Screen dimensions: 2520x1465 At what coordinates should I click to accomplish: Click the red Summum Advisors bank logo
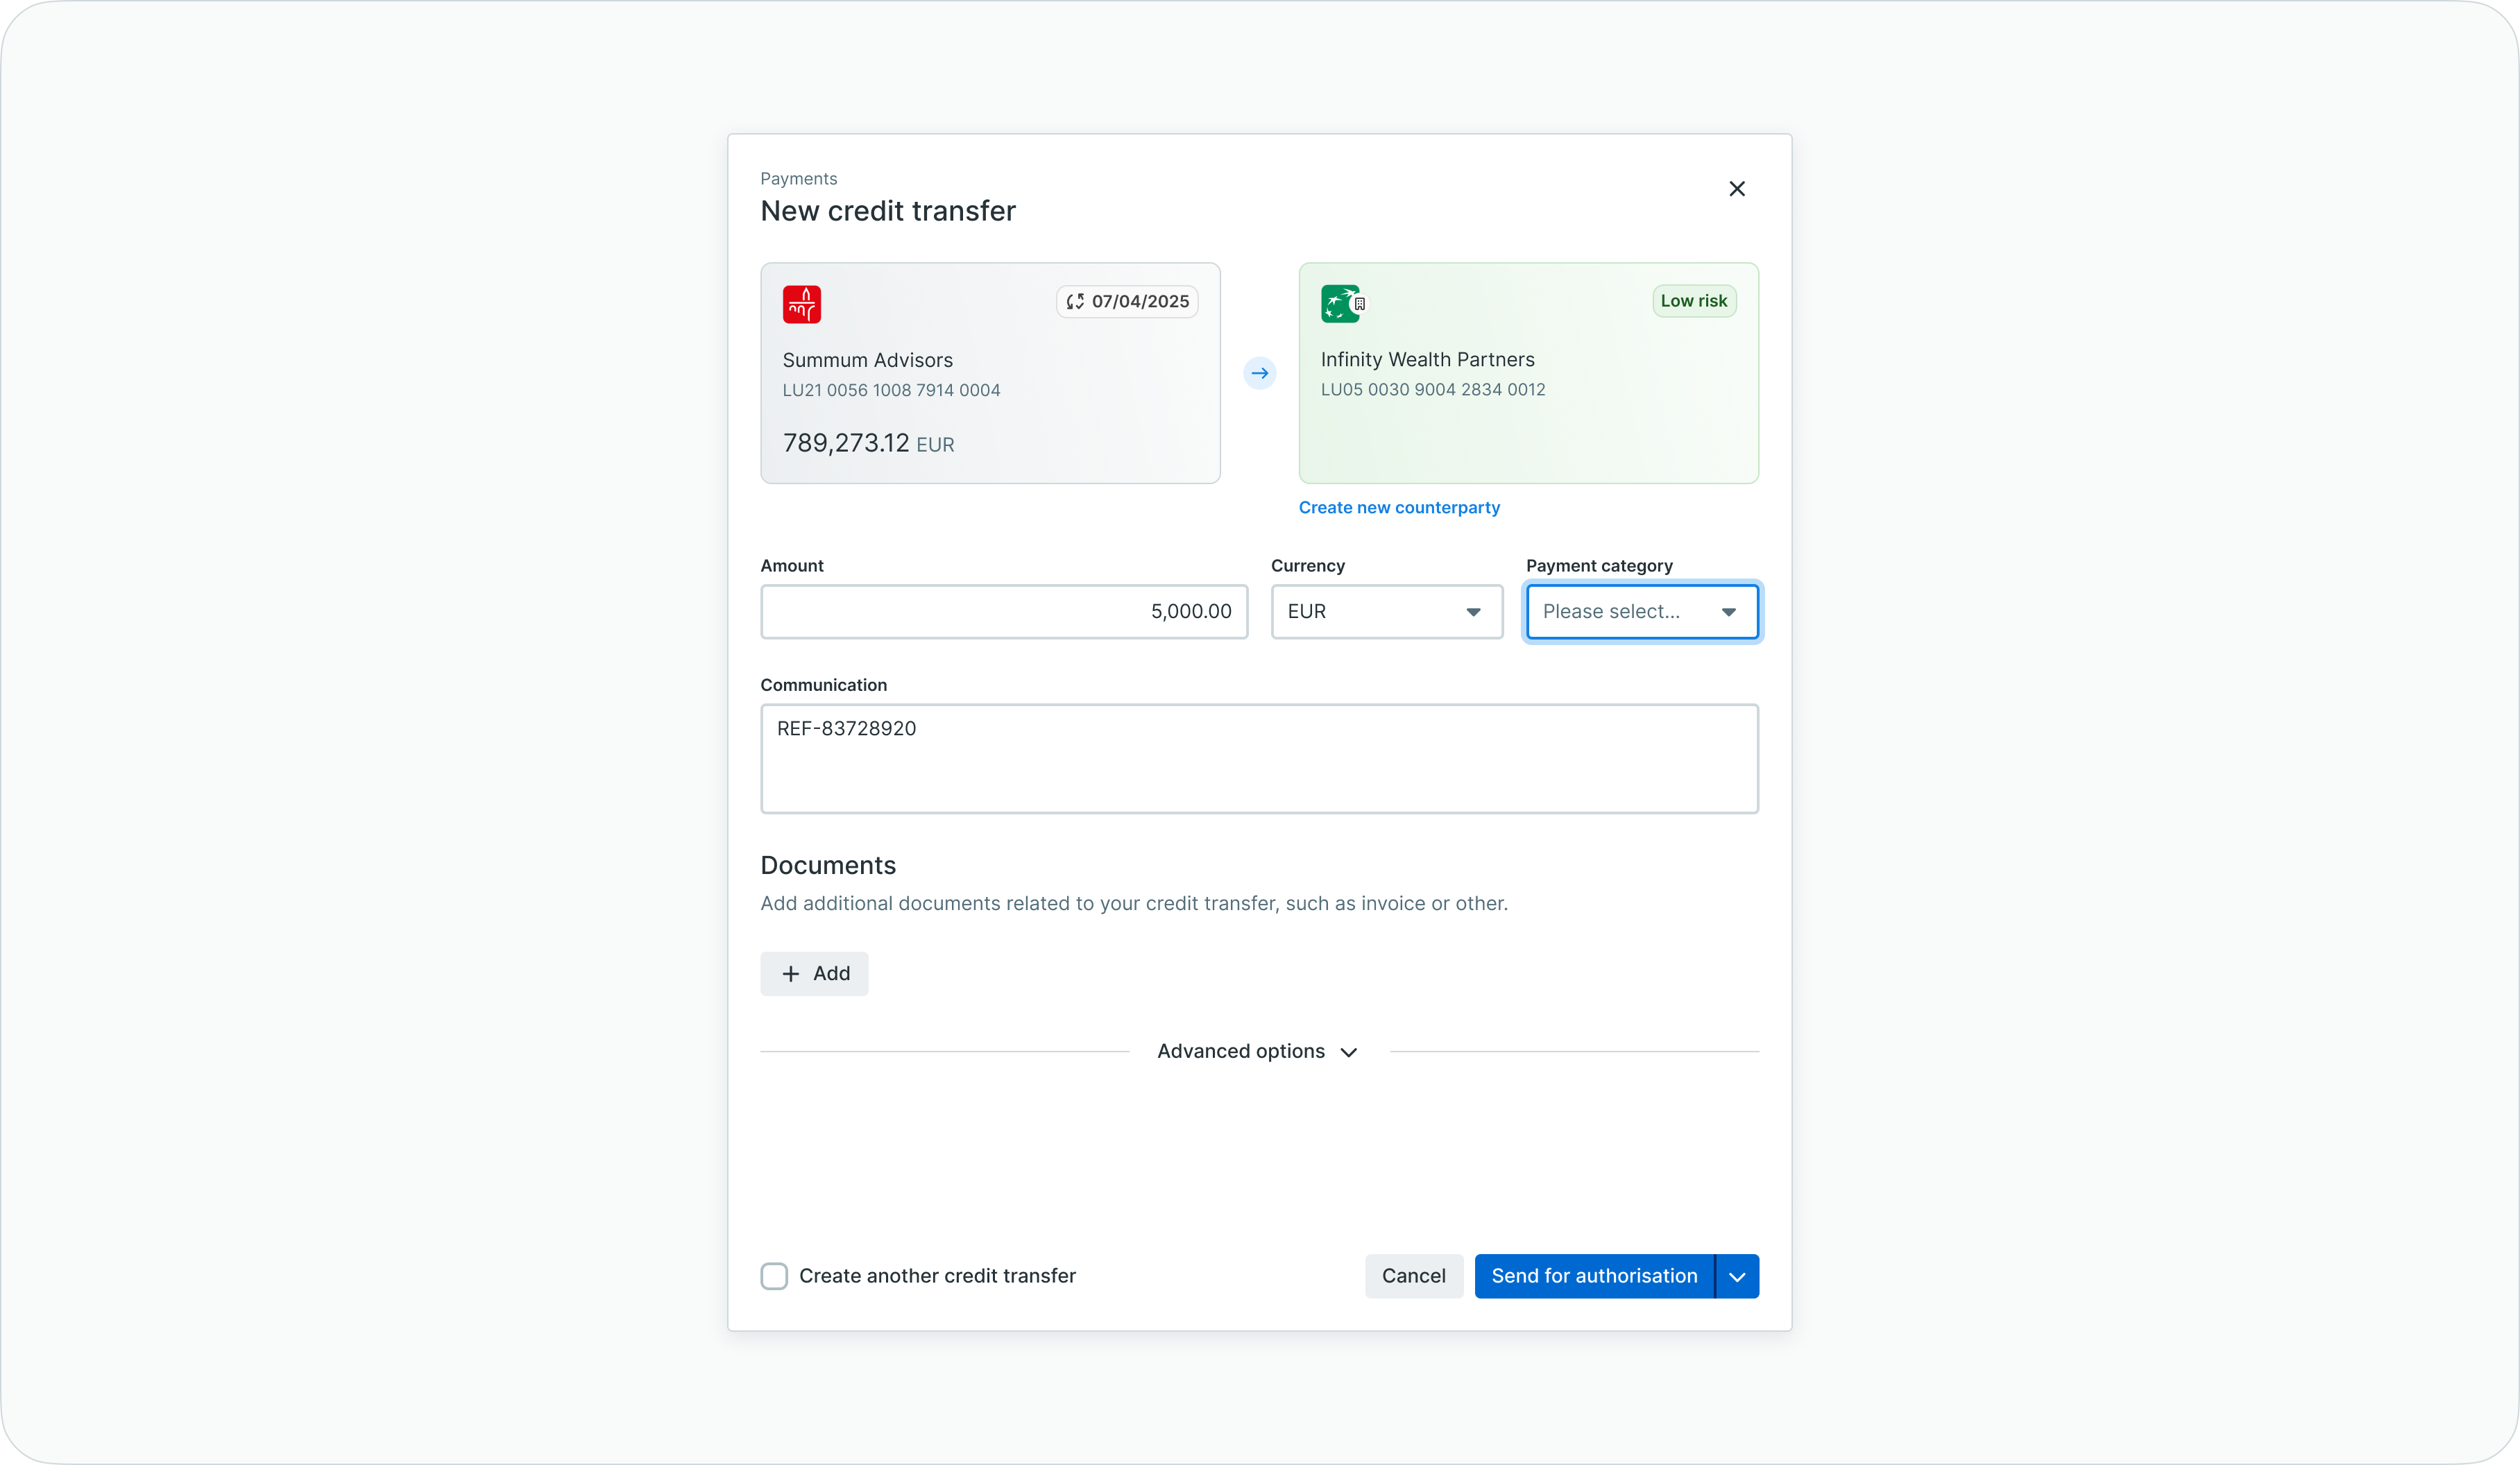coord(801,304)
